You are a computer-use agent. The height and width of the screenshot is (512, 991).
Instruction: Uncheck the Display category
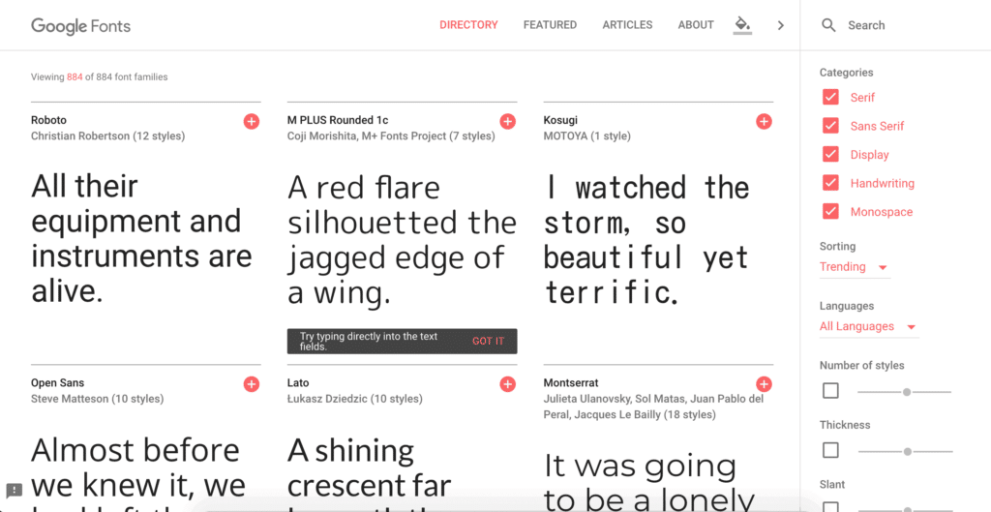(x=830, y=154)
